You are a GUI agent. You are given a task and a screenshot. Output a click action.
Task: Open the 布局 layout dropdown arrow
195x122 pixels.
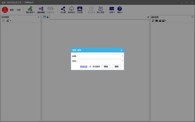(114, 12)
